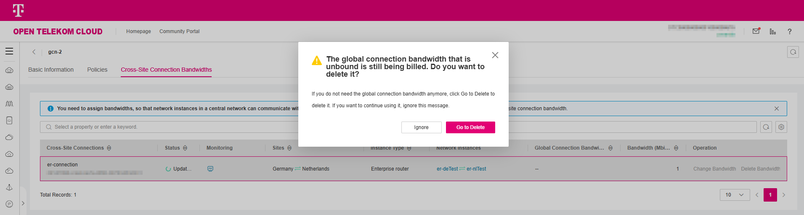Click the Telekom T logo
The width and height of the screenshot is (804, 215).
tap(18, 10)
